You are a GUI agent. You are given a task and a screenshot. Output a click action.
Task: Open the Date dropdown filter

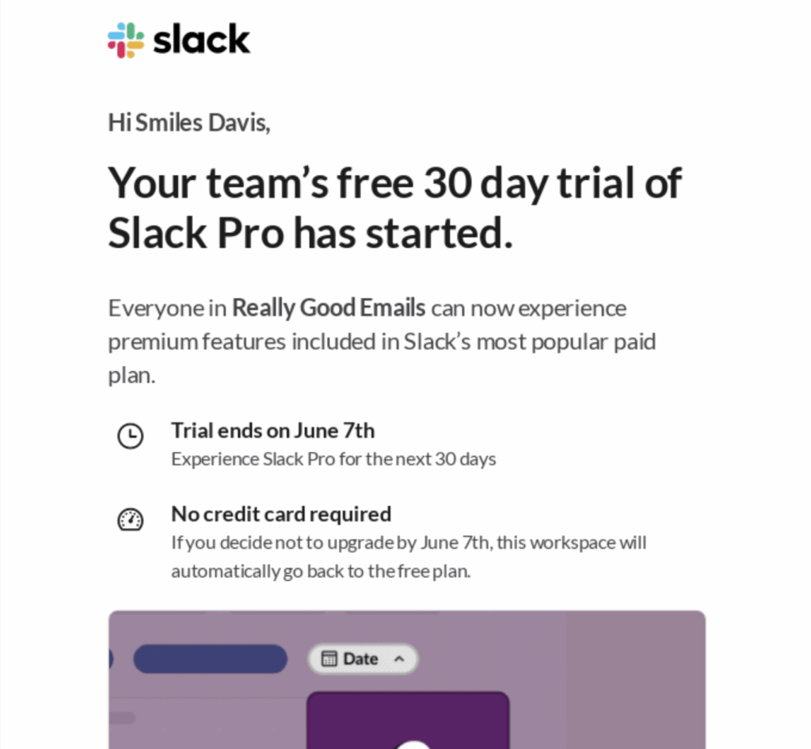362,659
